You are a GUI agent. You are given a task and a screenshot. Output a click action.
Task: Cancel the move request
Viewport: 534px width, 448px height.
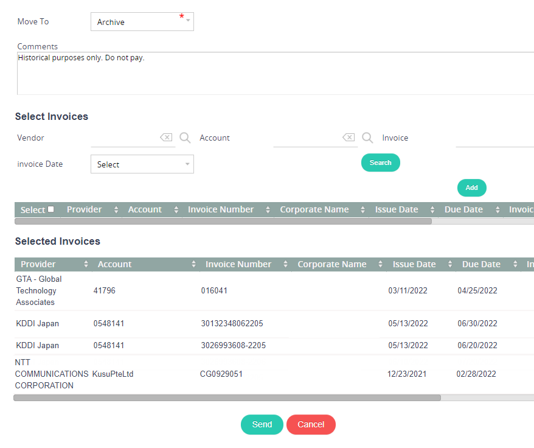(311, 424)
